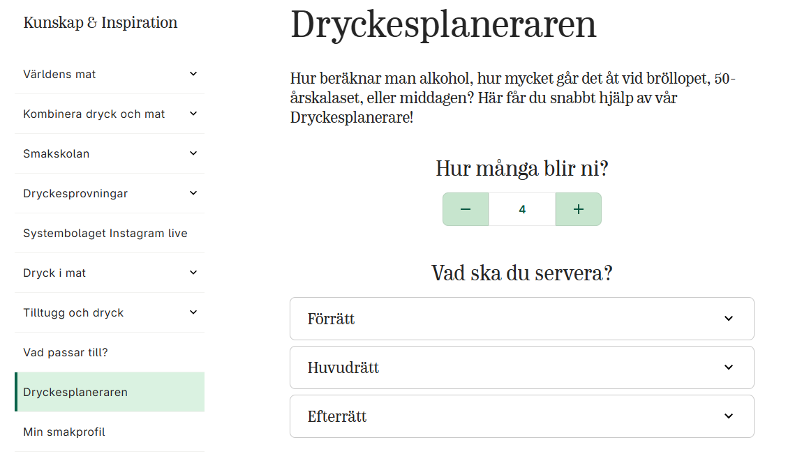
Task: Click the chevron next to Förrätt
Action: click(729, 319)
